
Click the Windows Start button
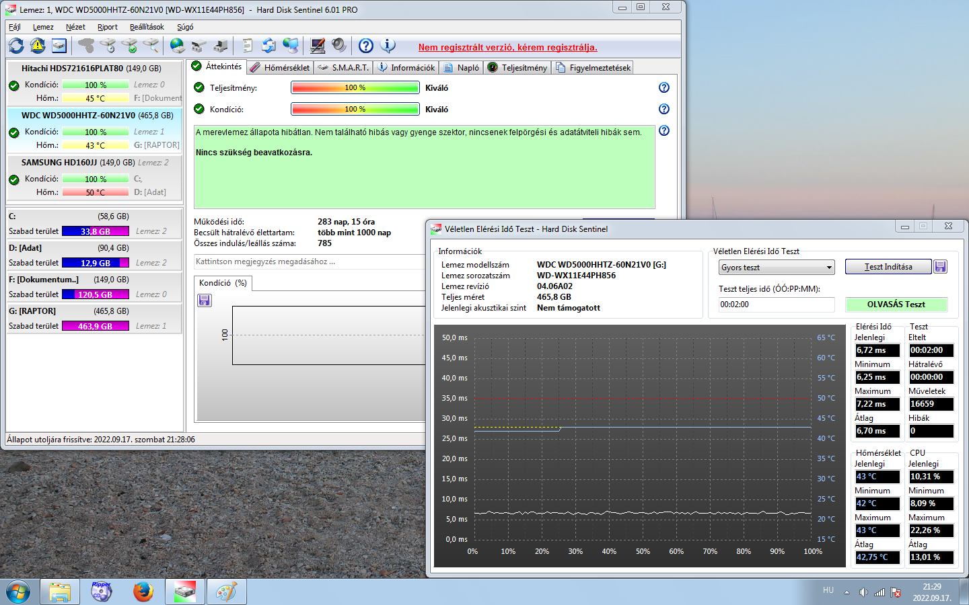point(17,592)
